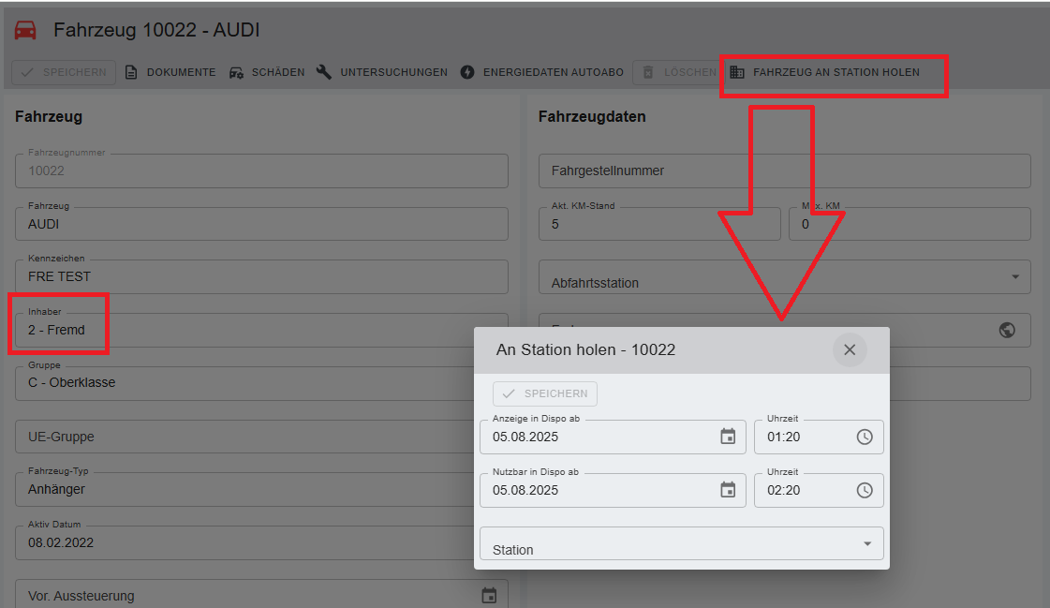Open clock picker for 01:20 Uhrzeit

pyautogui.click(x=865, y=437)
